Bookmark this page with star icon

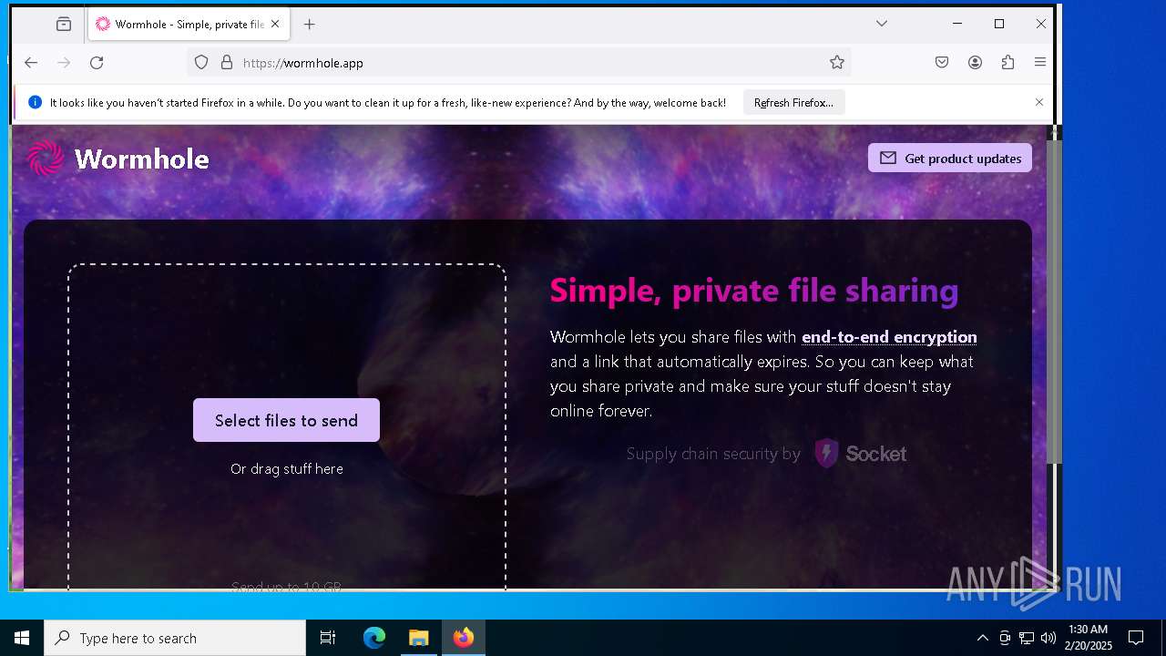836,63
